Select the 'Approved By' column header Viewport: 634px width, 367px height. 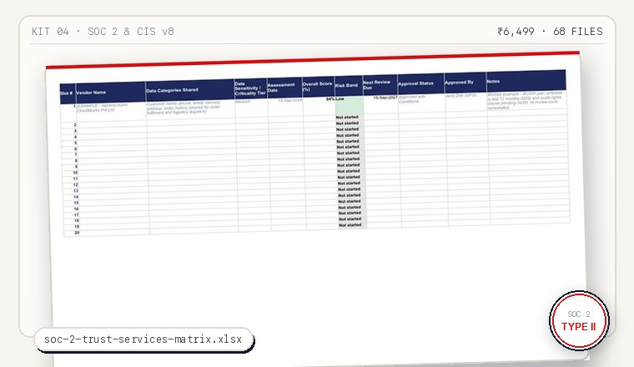click(465, 83)
